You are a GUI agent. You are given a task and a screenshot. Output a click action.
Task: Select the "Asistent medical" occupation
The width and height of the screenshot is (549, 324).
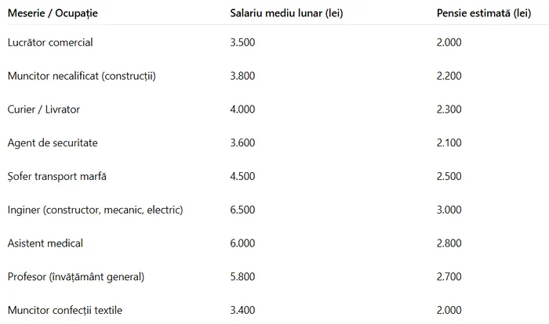click(45, 244)
